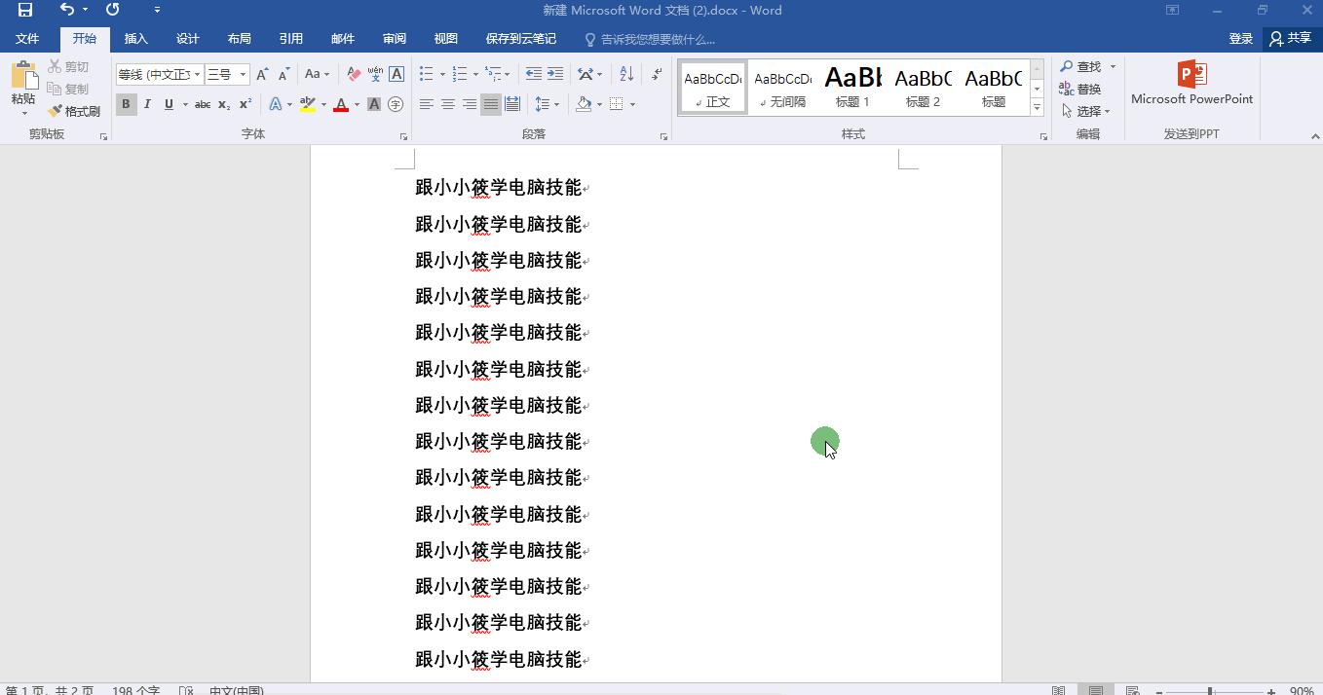Open the 文件 menu
Screen dimensions: 1323x695
click(x=28, y=39)
